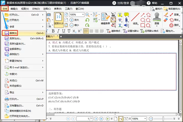Adjust the bottom zoom slider handle
183x122 pixels.
click(x=163, y=119)
